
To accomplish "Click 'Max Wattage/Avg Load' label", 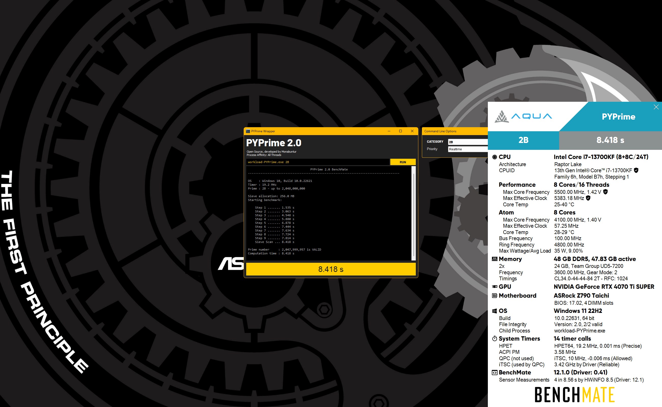I will click(525, 251).
